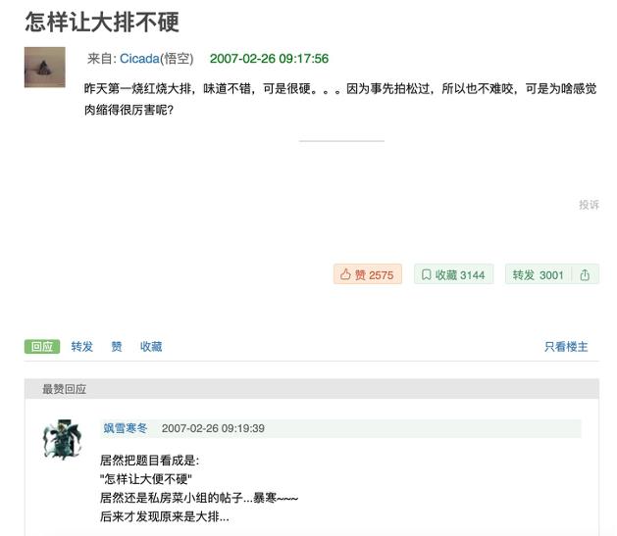Click the post timestamp 2007-02-26 09:17:56

click(269, 59)
